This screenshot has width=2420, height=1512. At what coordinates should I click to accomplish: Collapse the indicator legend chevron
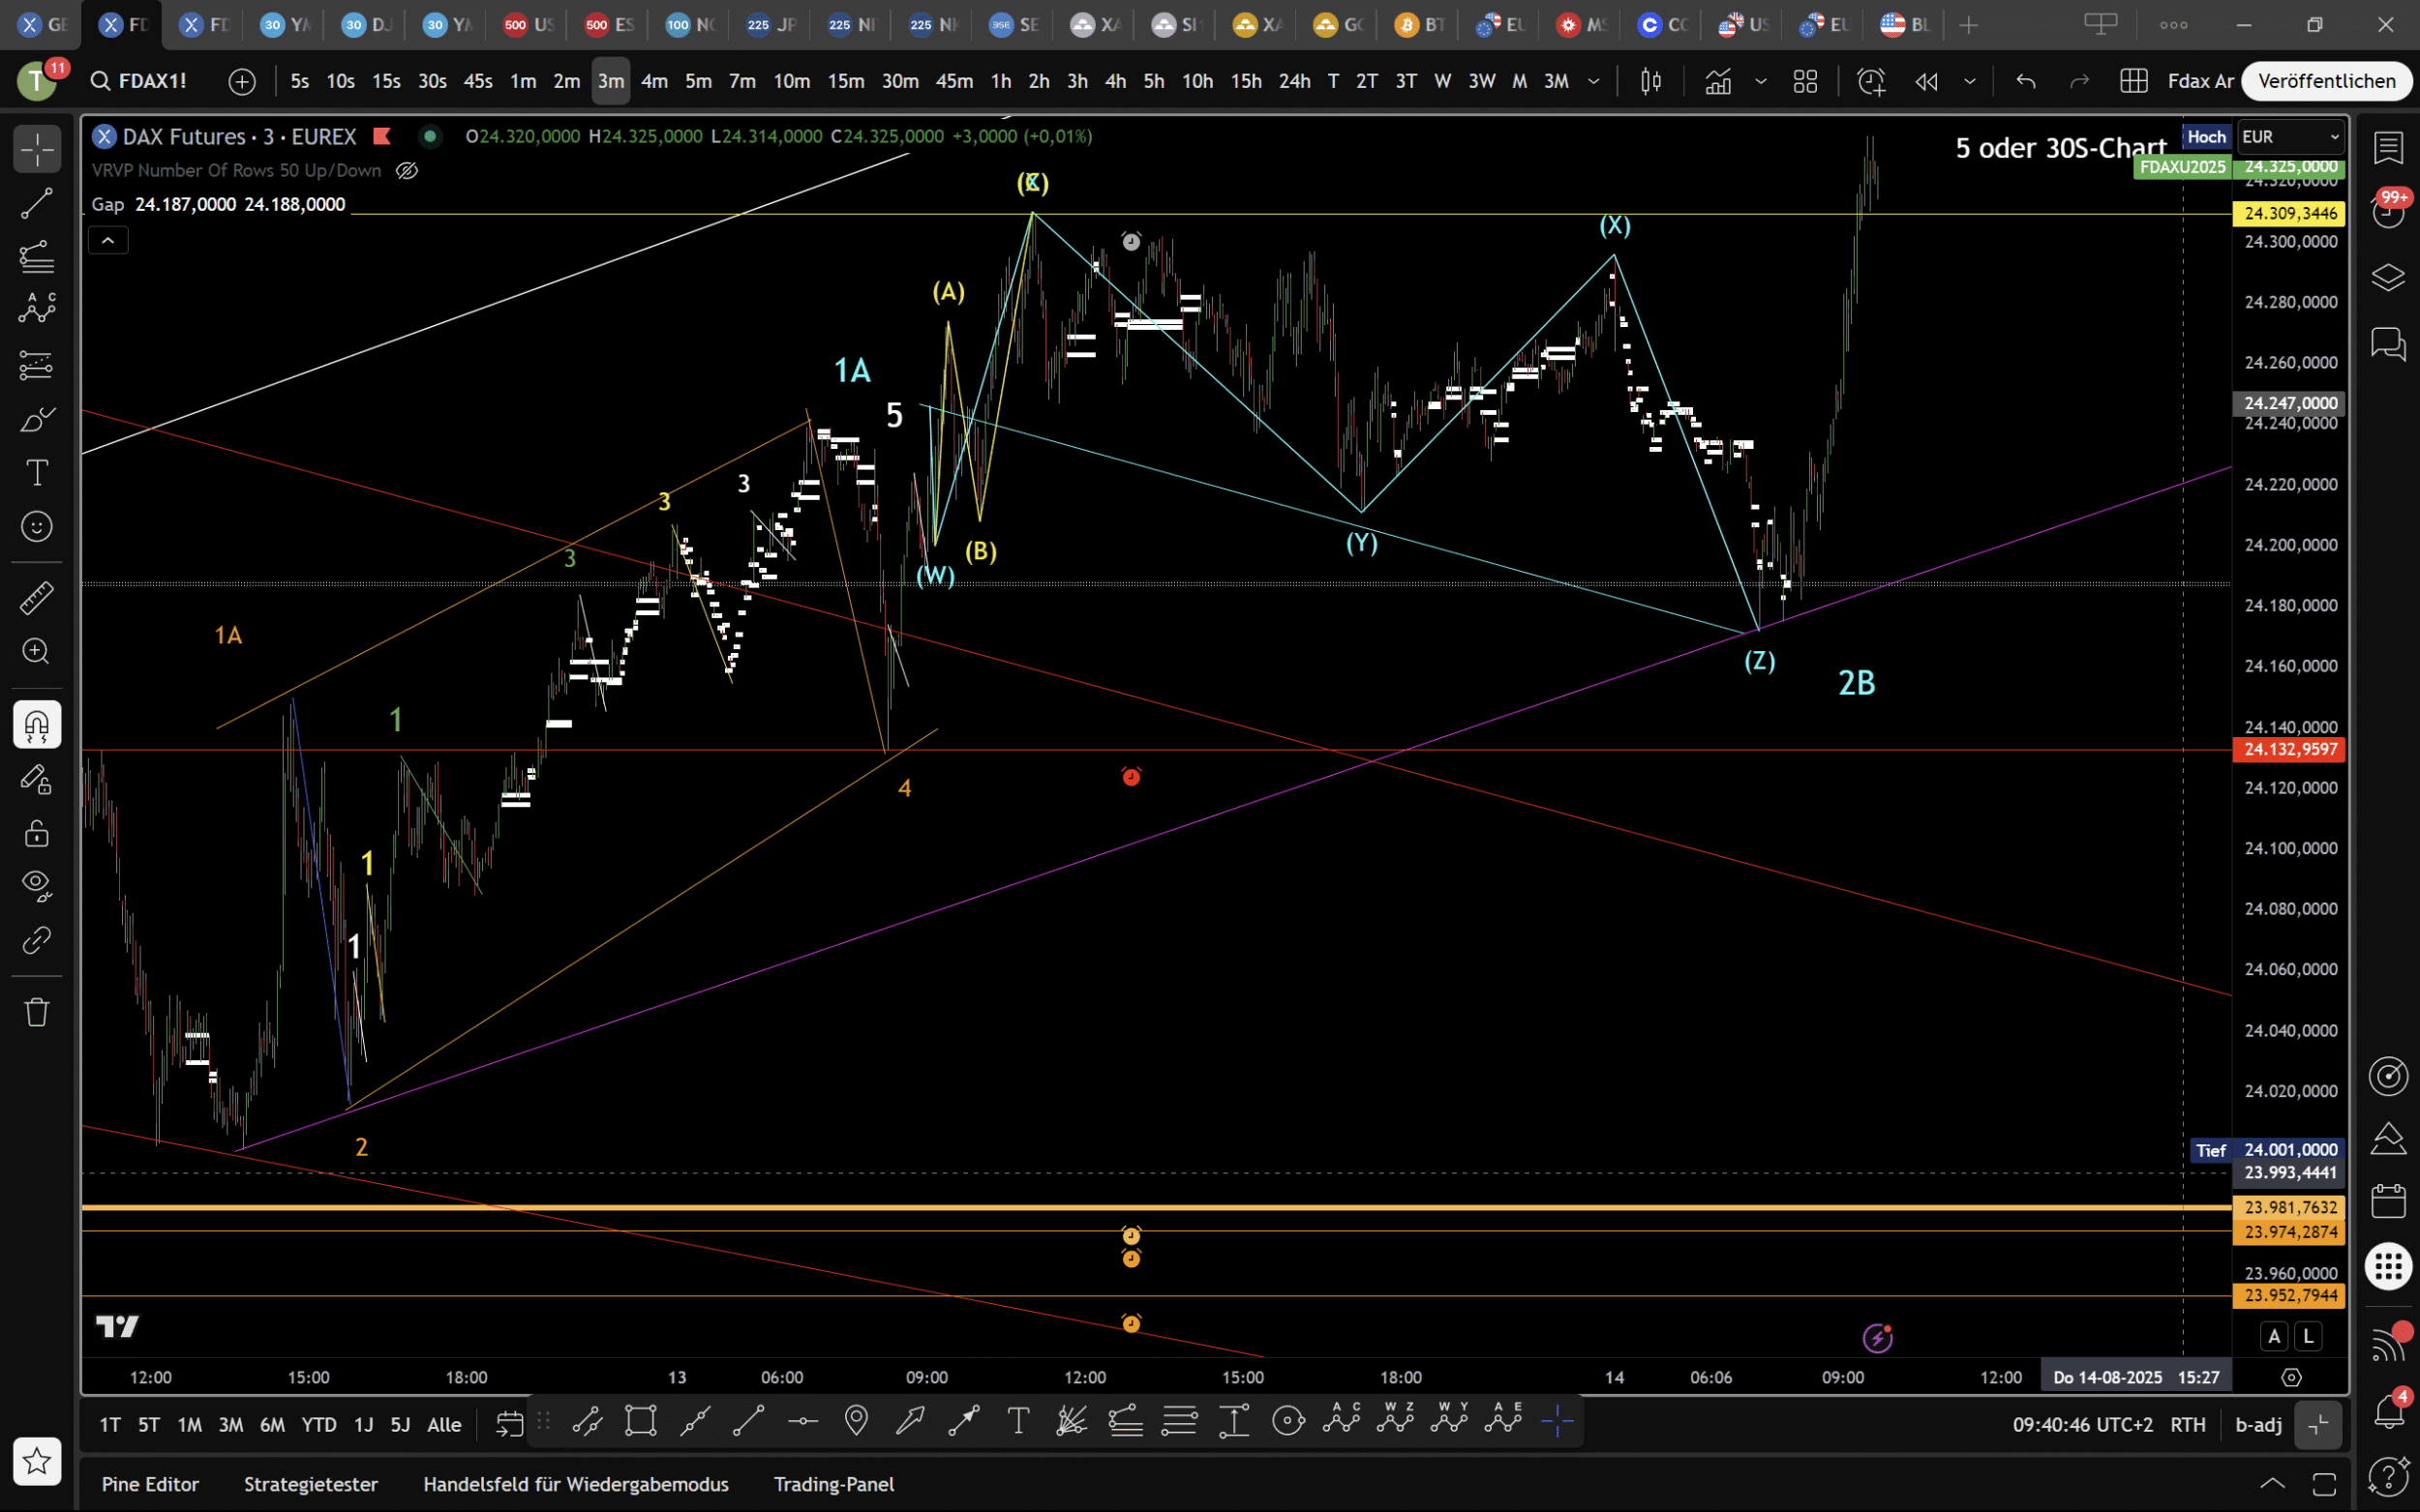[108, 240]
